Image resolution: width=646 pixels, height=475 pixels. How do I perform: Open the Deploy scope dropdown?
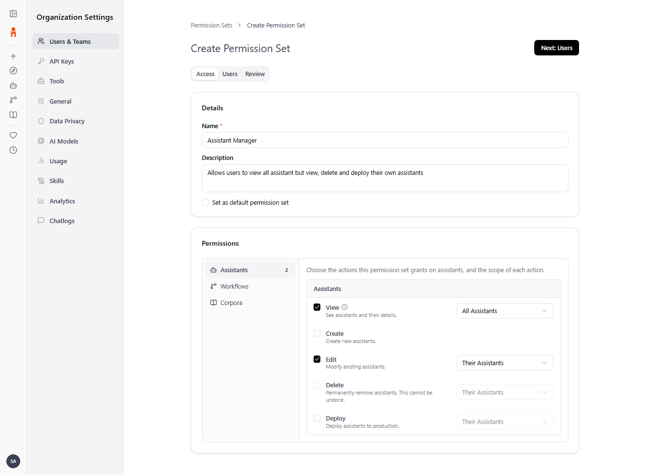pyautogui.click(x=505, y=422)
